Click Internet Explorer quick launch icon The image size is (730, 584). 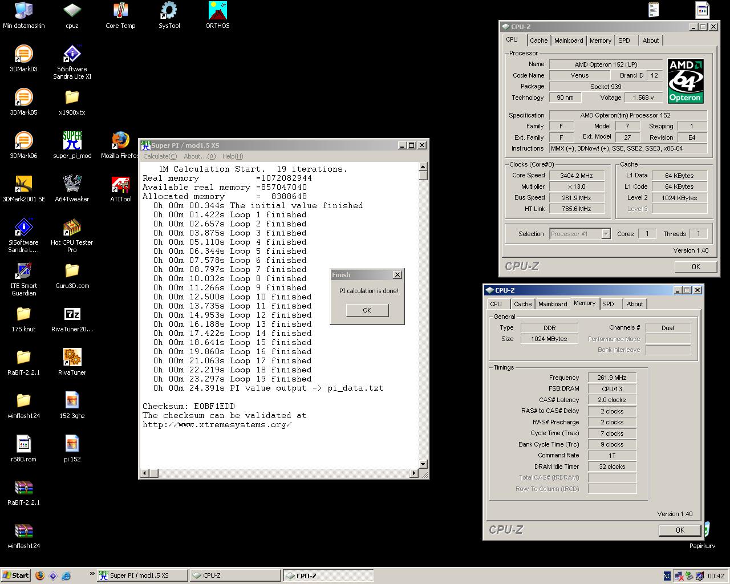point(66,575)
